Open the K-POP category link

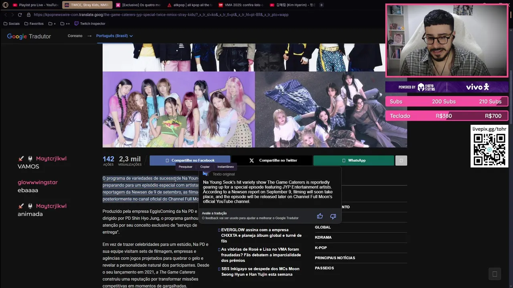click(x=321, y=248)
